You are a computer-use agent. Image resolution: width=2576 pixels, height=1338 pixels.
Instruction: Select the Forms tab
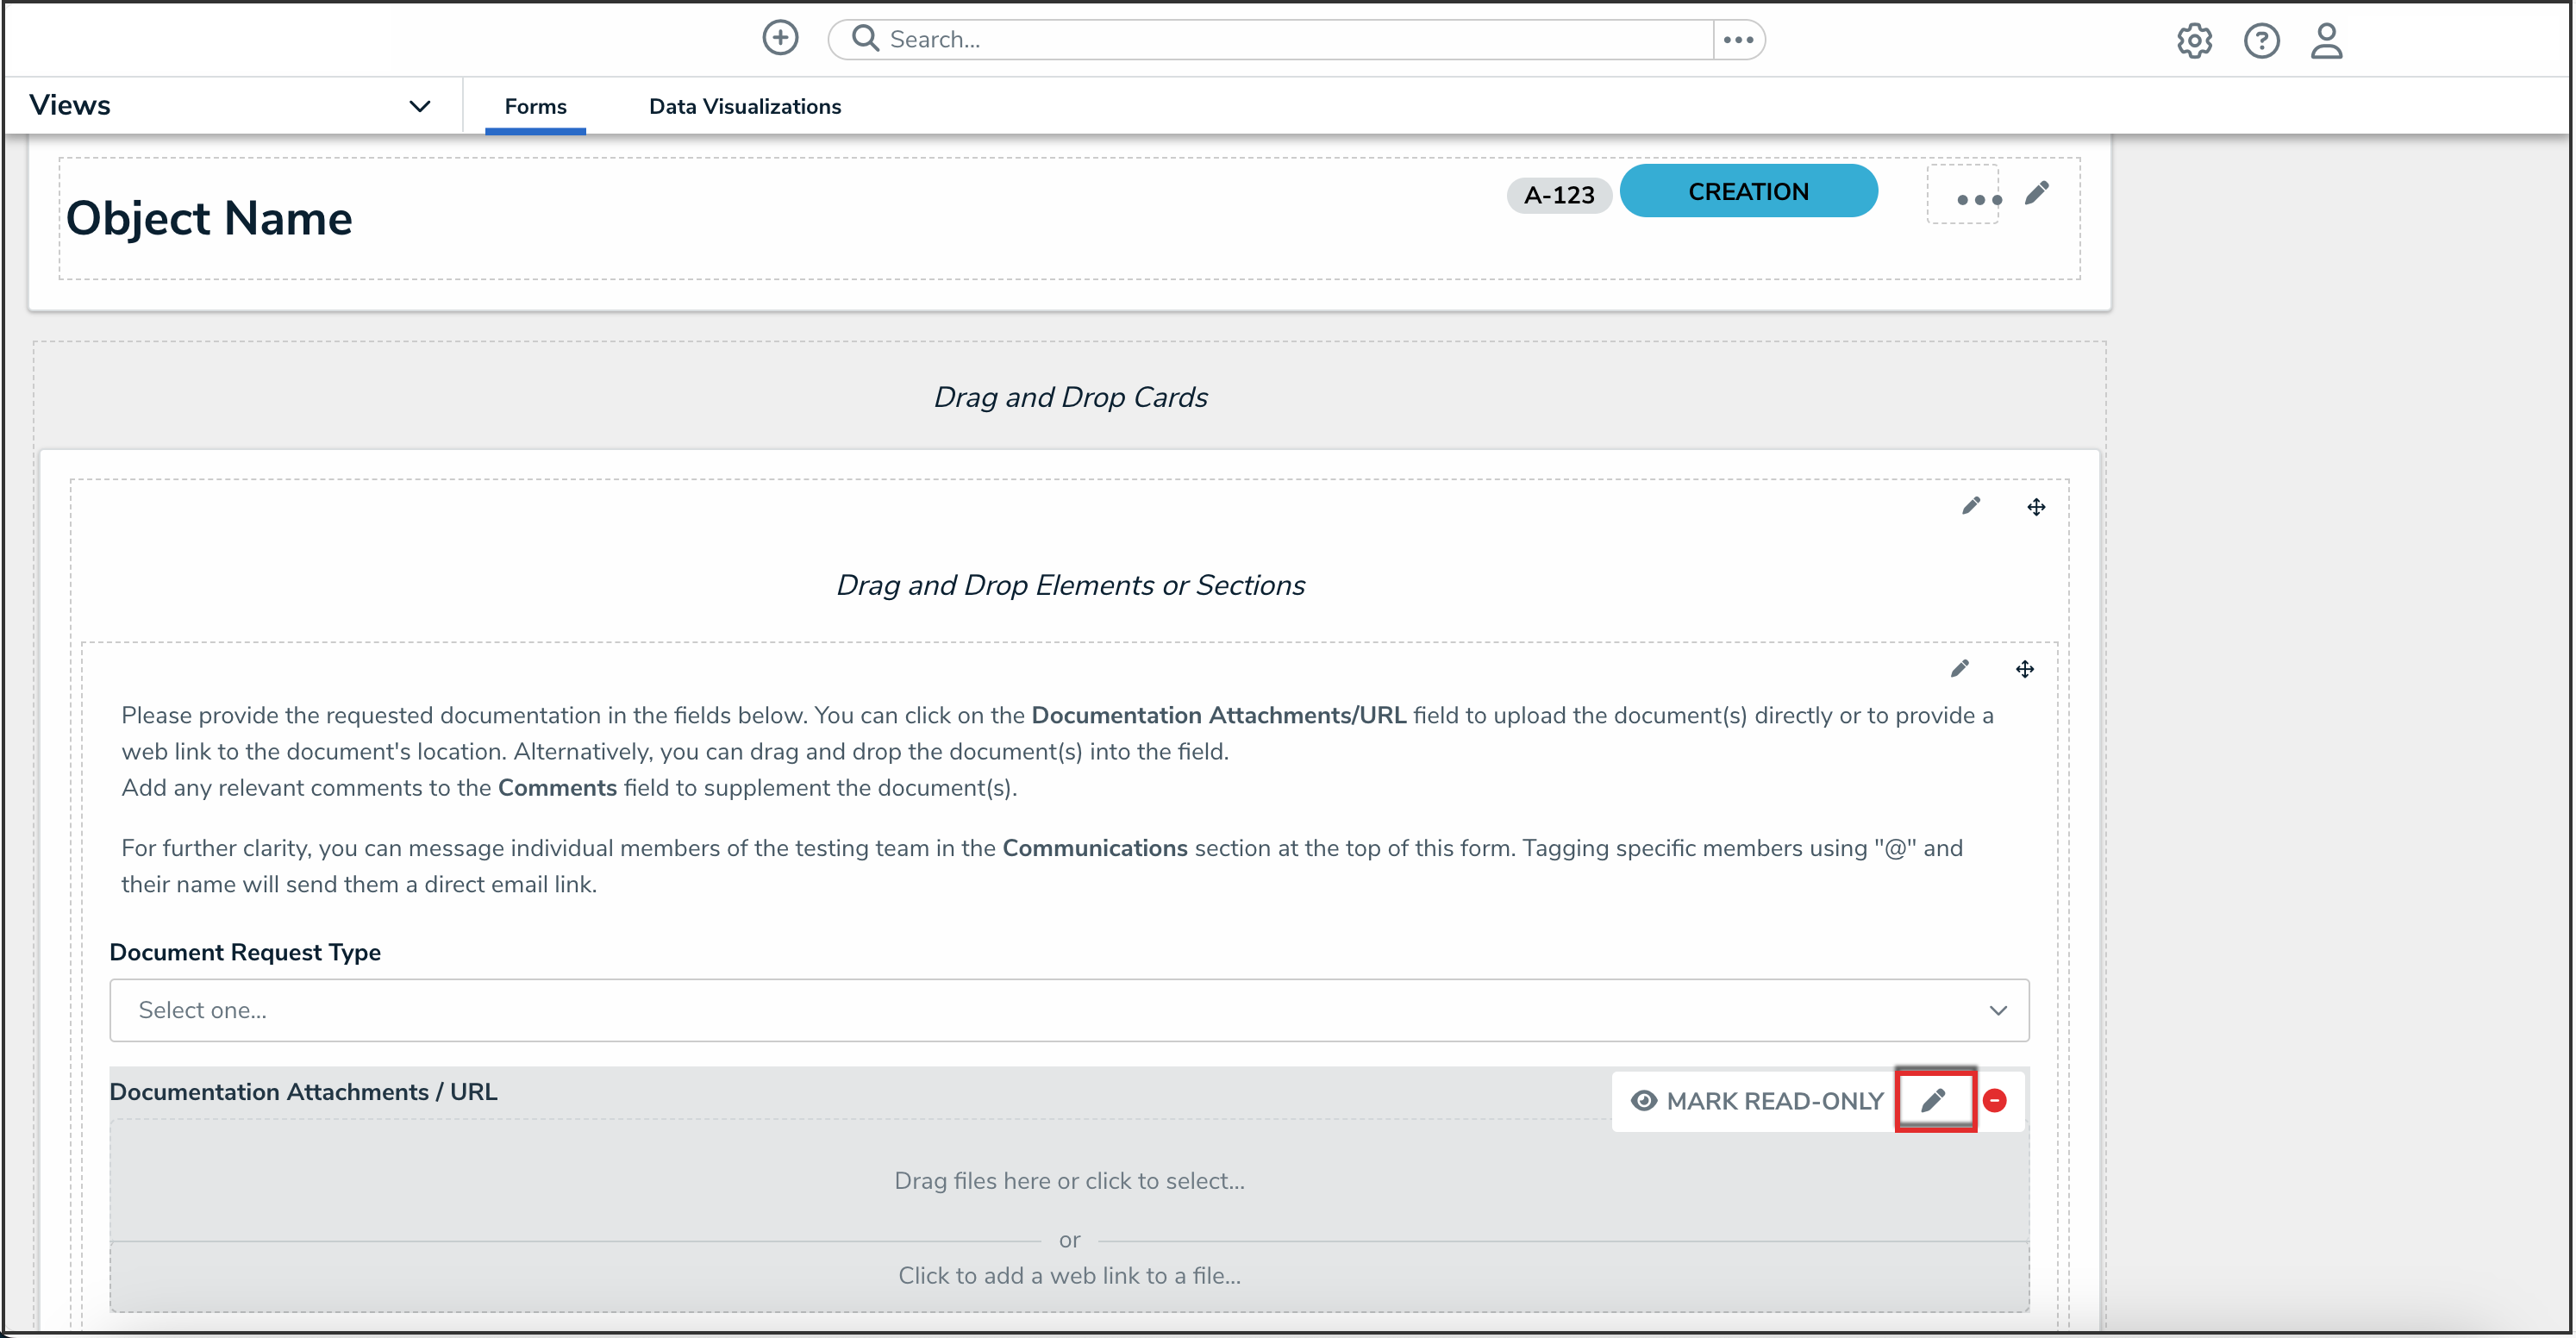click(535, 106)
